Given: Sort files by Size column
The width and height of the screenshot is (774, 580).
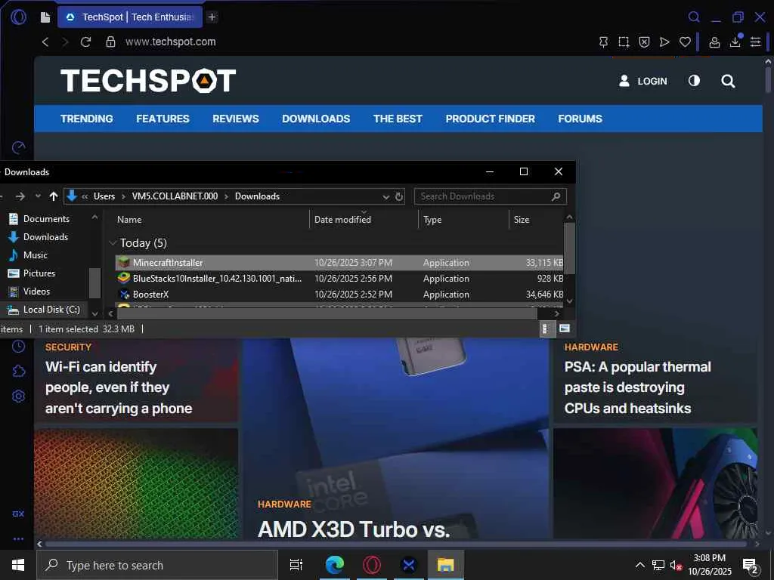Looking at the screenshot, I should point(522,220).
